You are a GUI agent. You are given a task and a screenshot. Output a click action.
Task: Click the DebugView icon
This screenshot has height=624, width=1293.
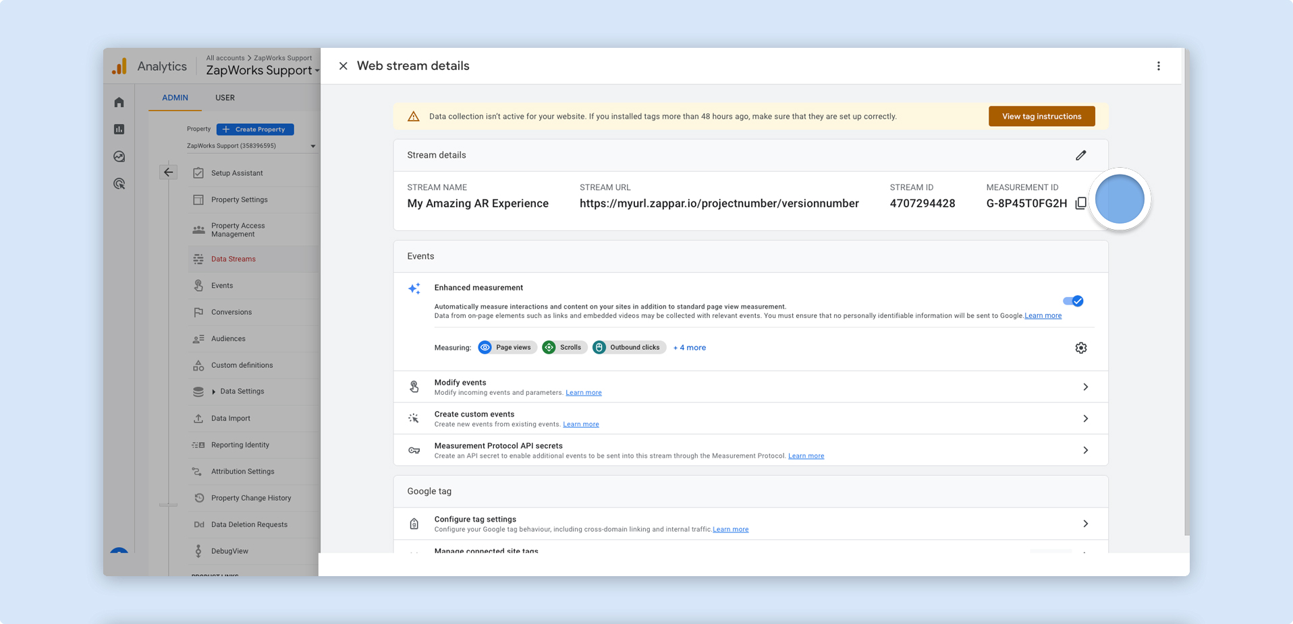[x=198, y=551]
